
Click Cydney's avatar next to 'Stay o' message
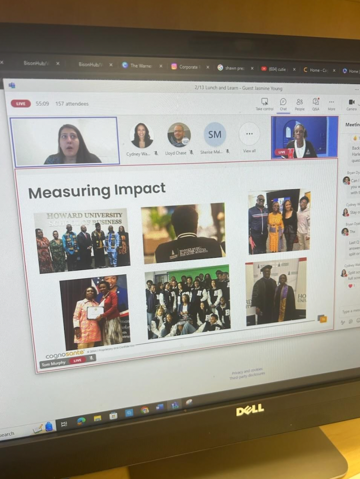pyautogui.click(x=346, y=212)
